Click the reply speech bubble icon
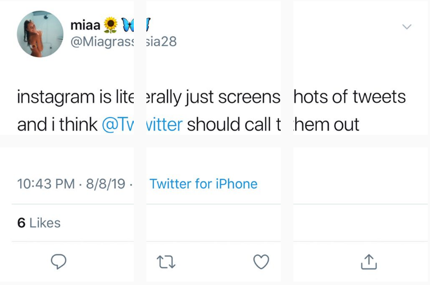Image resolution: width=430 pixels, height=285 pixels. pyautogui.click(x=58, y=262)
